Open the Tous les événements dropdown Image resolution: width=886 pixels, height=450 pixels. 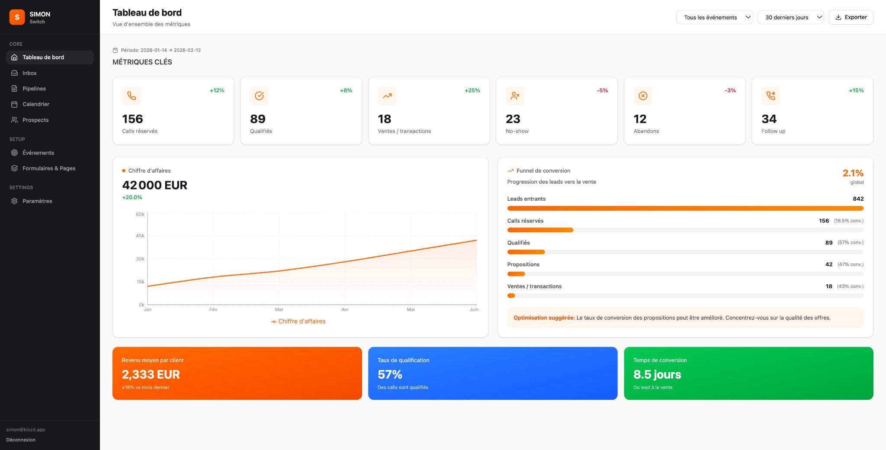click(x=714, y=17)
